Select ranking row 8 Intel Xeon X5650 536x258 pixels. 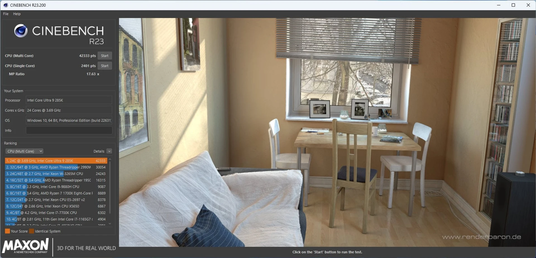[x=56, y=206]
